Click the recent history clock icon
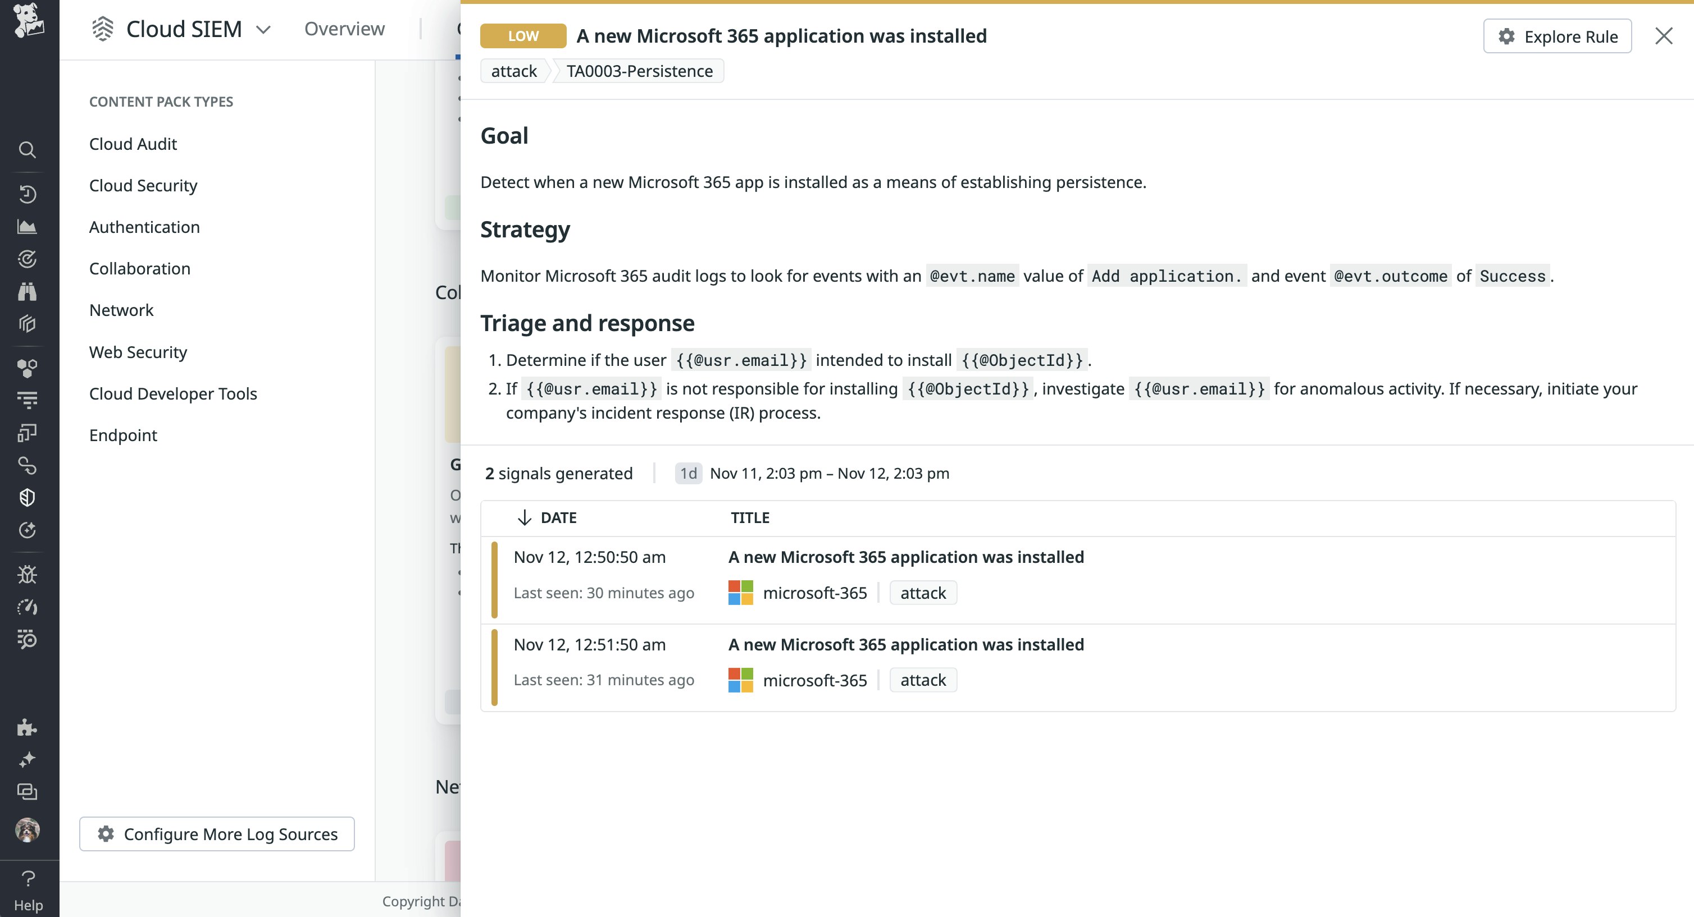This screenshot has height=917, width=1694. [x=27, y=194]
